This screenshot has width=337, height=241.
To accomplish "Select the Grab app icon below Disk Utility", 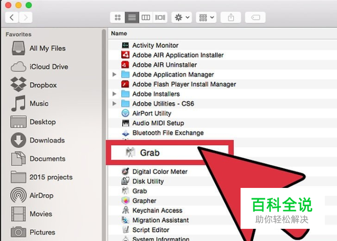I will pyautogui.click(x=125, y=191).
